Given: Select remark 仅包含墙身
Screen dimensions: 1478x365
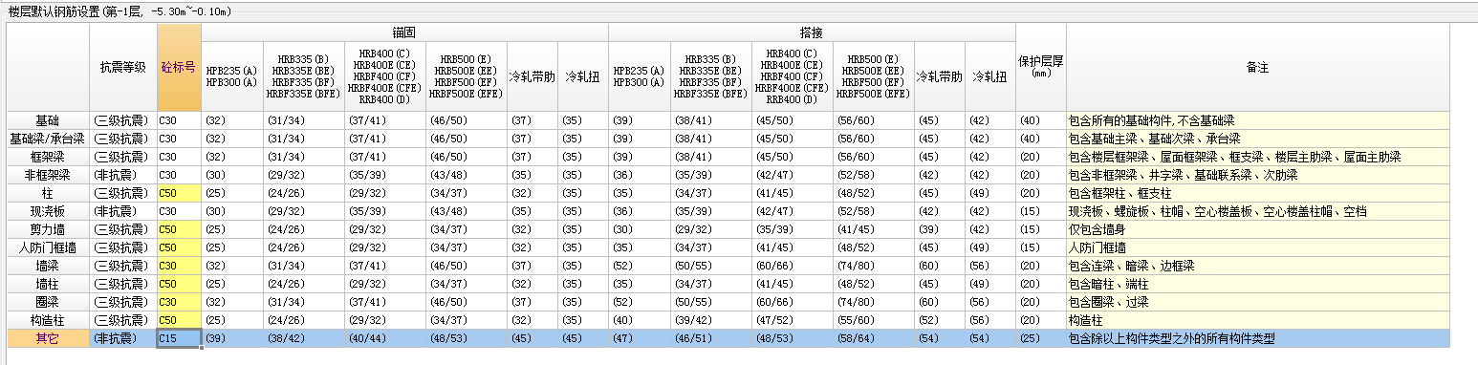Looking at the screenshot, I should pyautogui.click(x=1257, y=229).
